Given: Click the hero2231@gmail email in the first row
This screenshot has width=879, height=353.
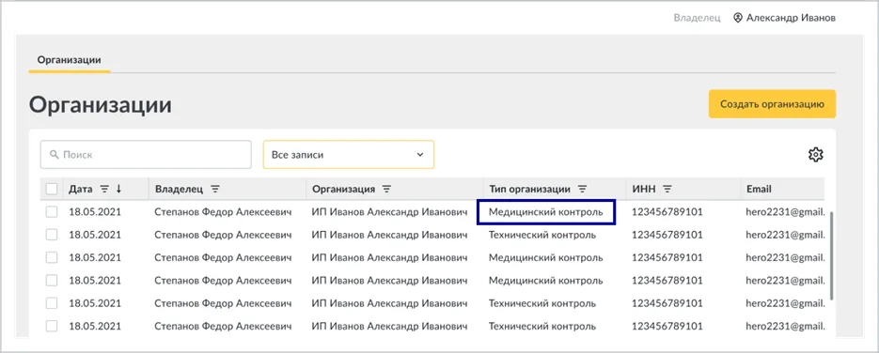Looking at the screenshot, I should (x=785, y=212).
